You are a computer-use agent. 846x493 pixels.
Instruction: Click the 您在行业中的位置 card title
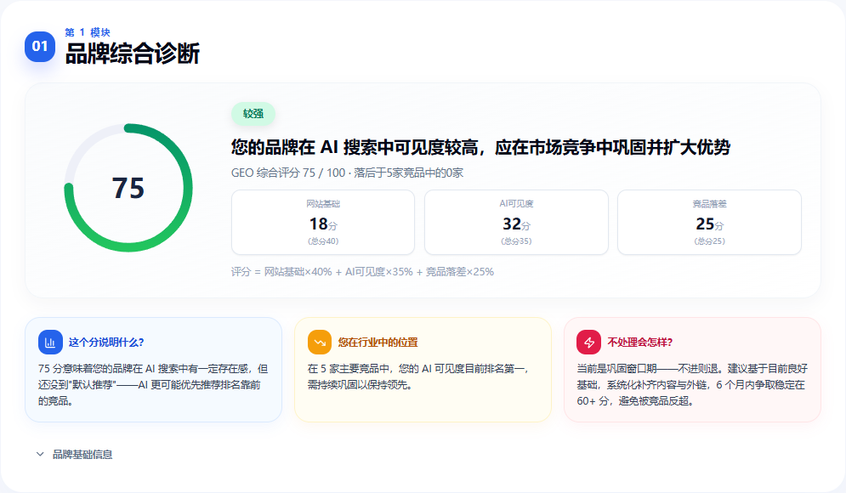[x=378, y=343]
